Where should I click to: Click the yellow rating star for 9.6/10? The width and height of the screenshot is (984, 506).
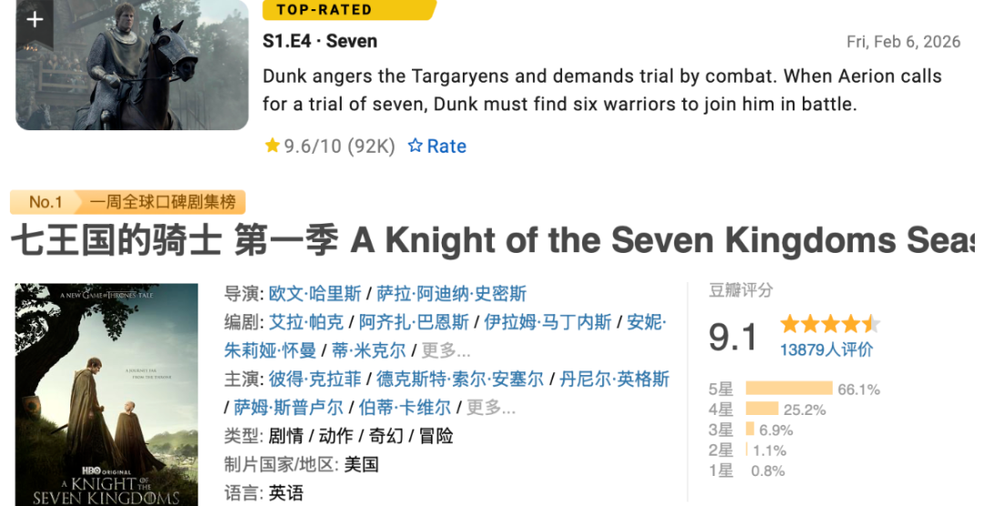(x=272, y=146)
